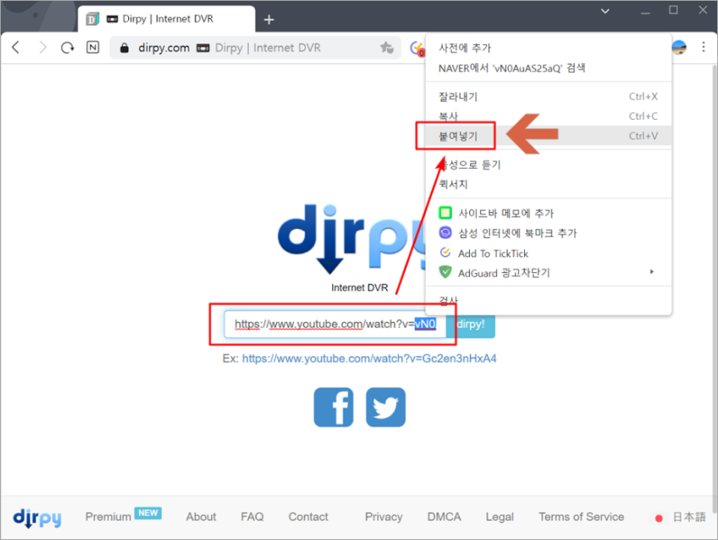Open the Terms of Service link
718x540 pixels.
tap(581, 517)
